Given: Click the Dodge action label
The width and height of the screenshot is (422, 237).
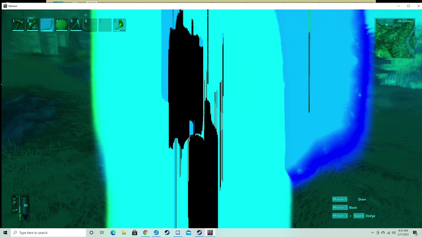Looking at the screenshot, I should (370, 216).
